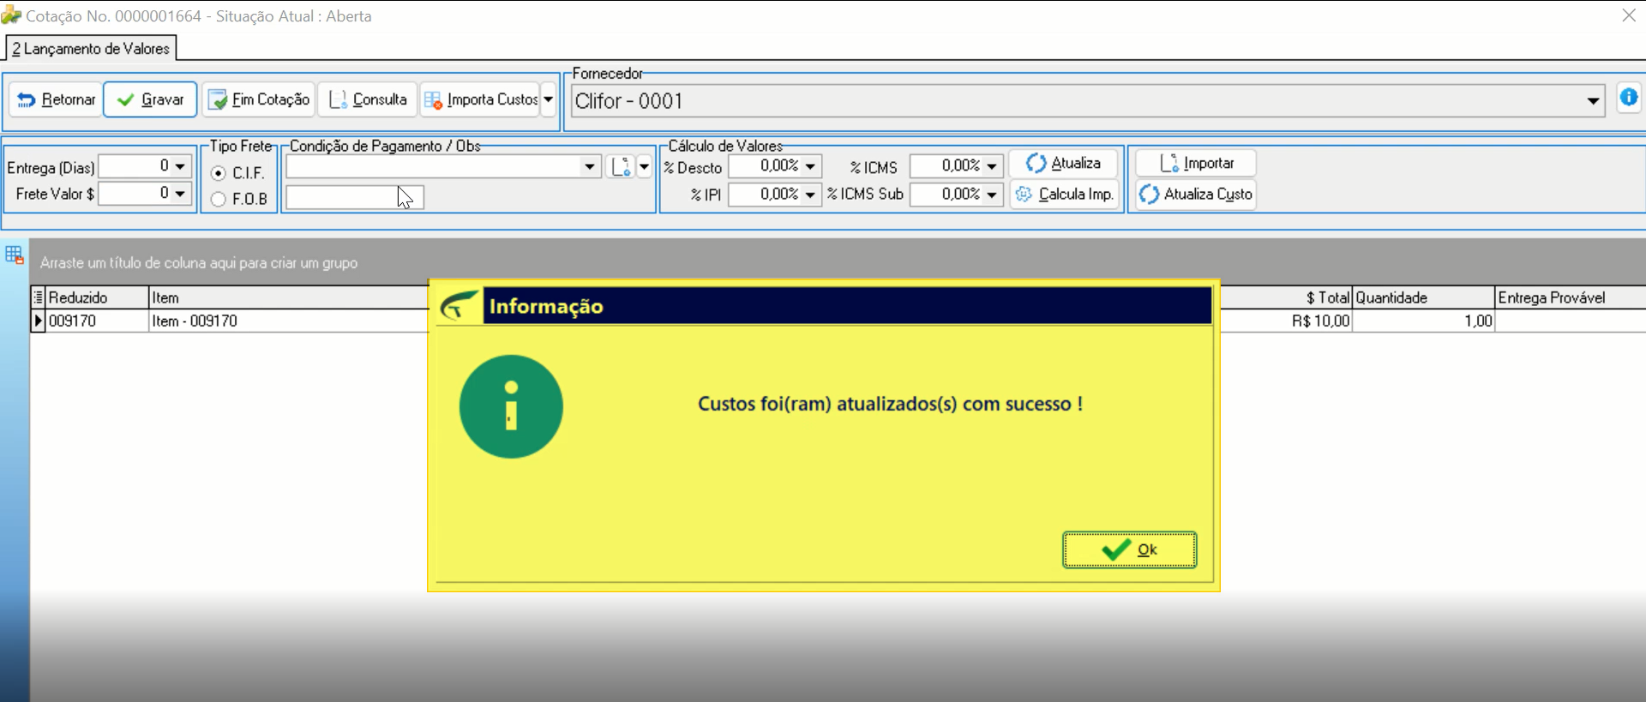Click the Item column header
The height and width of the screenshot is (702, 1646).
click(x=288, y=297)
